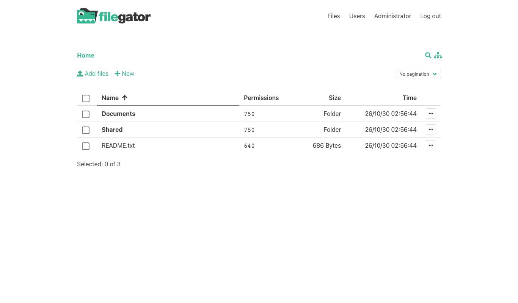Click the Add files upload button

click(x=93, y=73)
